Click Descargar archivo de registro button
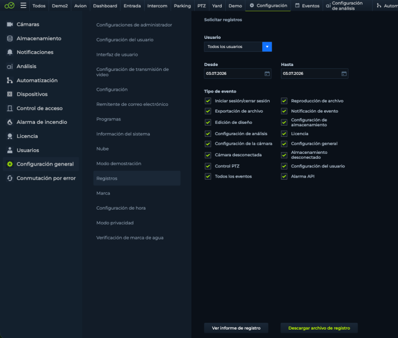The height and width of the screenshot is (338, 398). [x=319, y=328]
